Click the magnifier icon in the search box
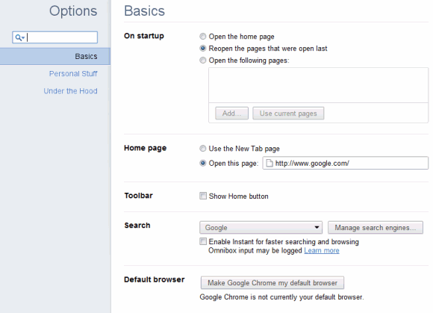Viewport: 433px width, 313px height. (18, 37)
